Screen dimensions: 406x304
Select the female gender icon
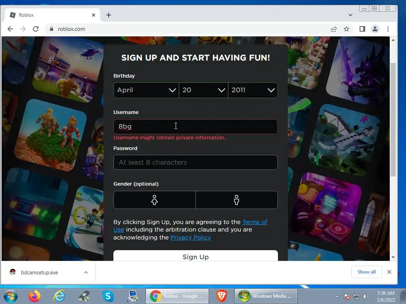155,200
